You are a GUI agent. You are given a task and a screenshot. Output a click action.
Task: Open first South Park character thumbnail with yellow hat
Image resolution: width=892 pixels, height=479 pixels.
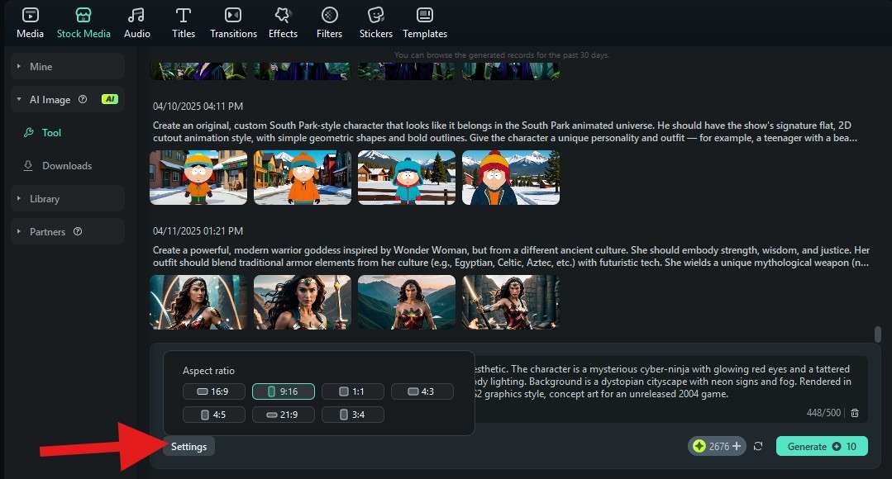(x=198, y=178)
